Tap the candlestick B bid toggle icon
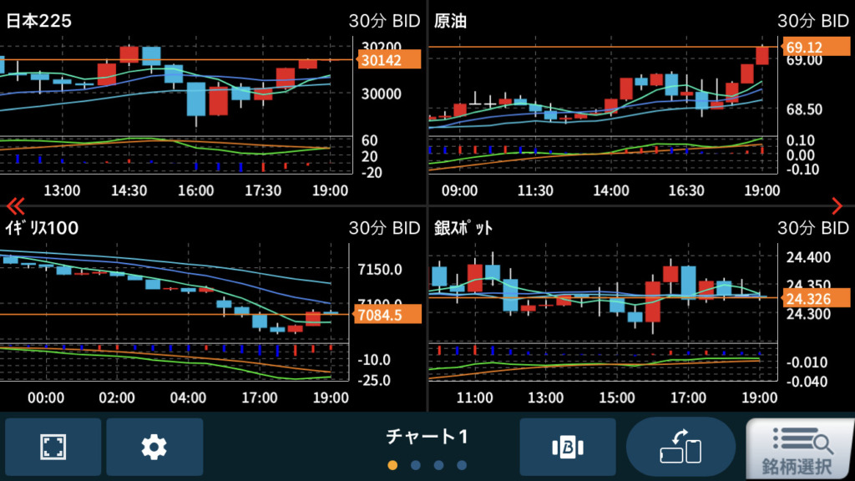This screenshot has width=855, height=481. (568, 448)
